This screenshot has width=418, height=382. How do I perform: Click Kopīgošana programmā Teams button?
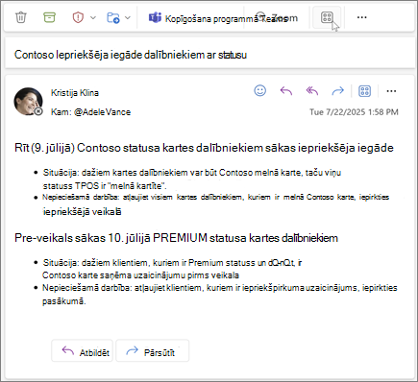[x=218, y=18]
